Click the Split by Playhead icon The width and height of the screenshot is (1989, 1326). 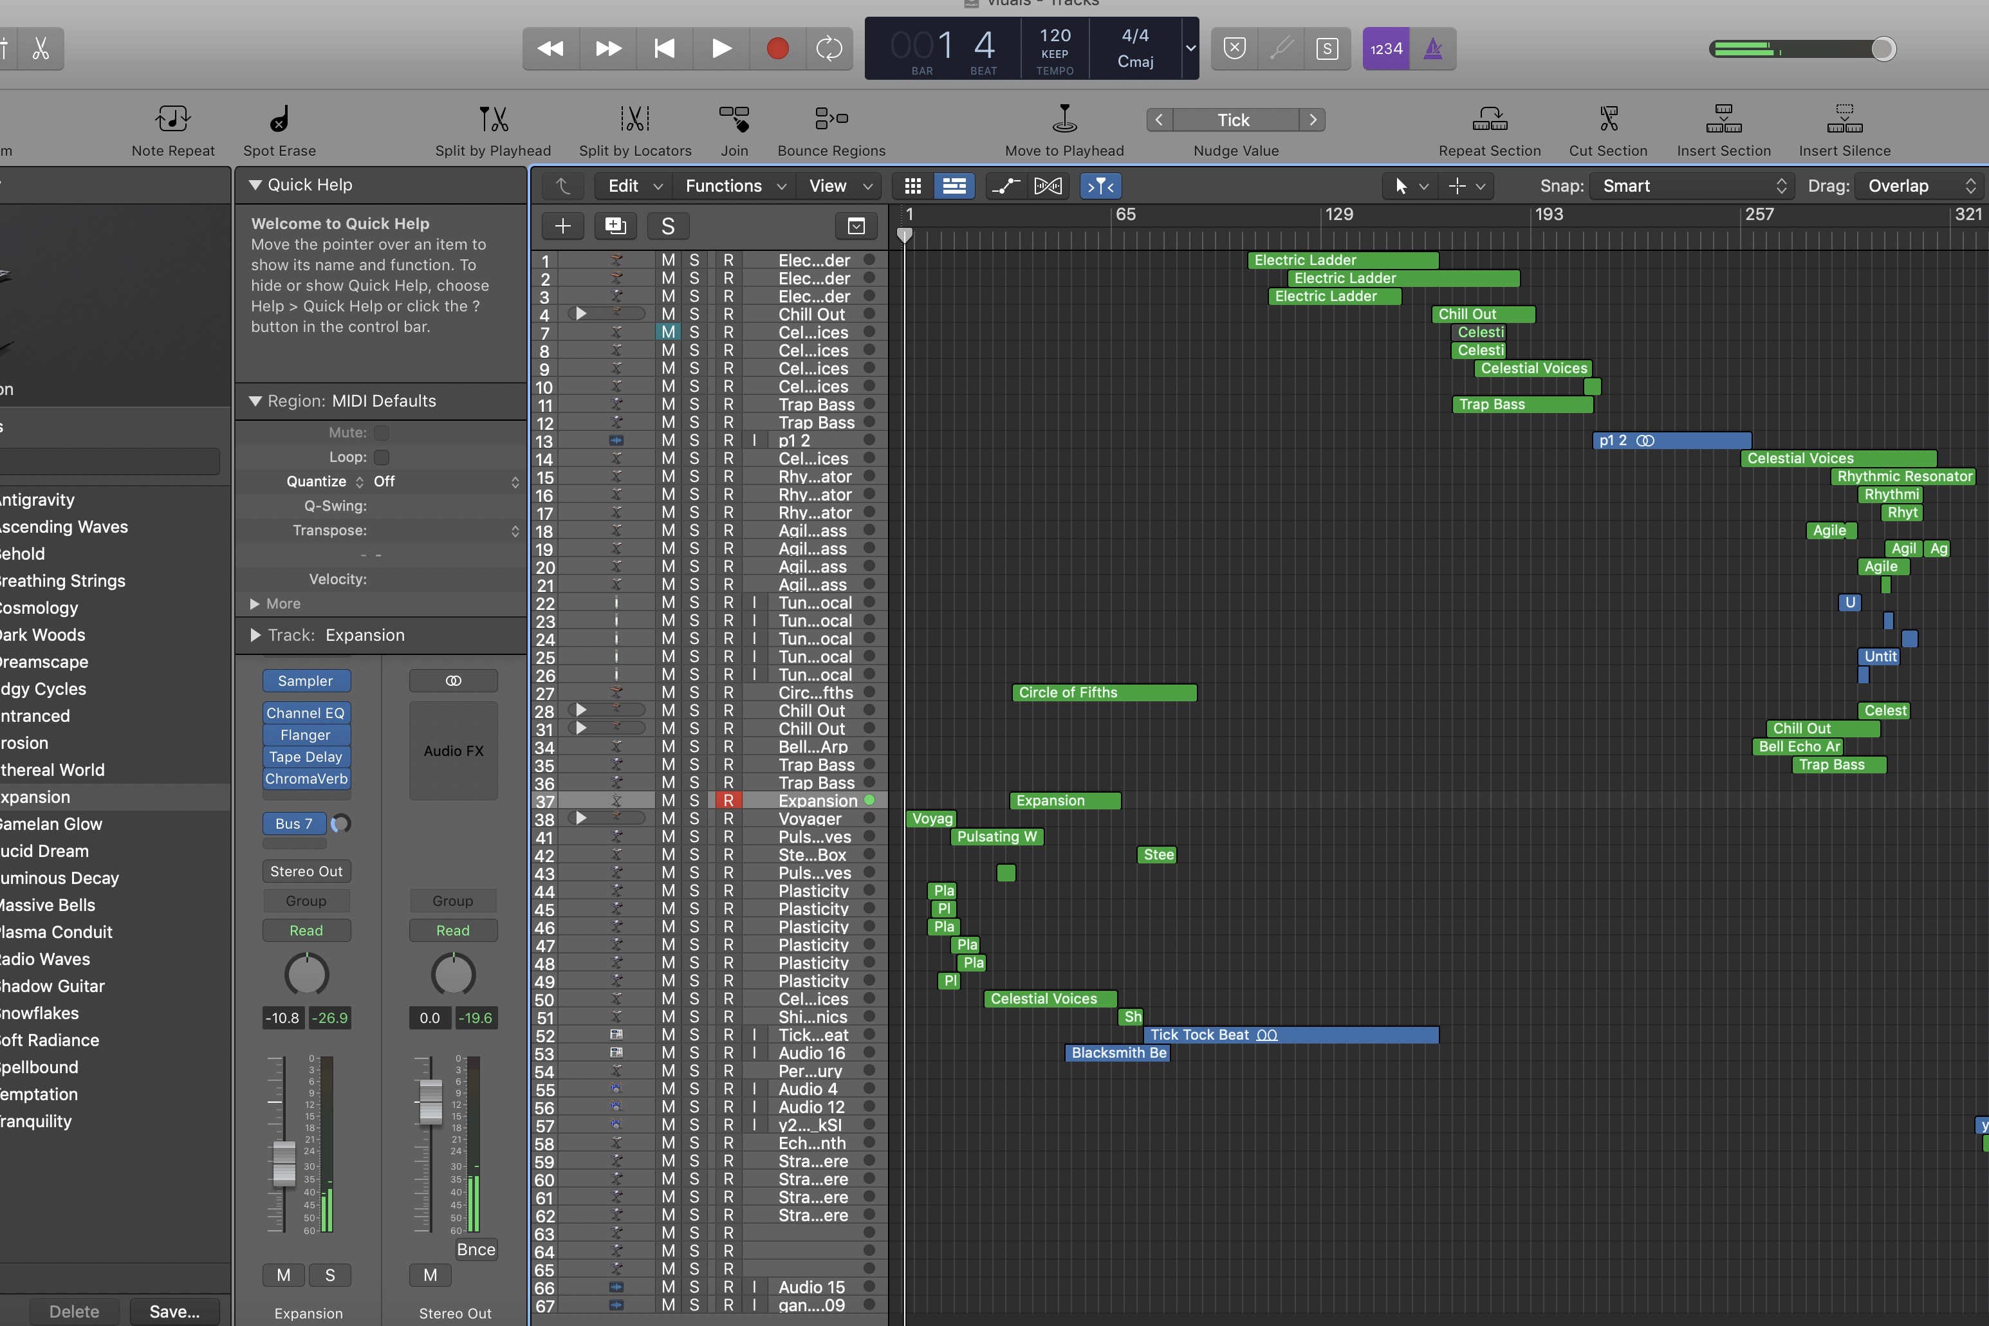coord(493,119)
